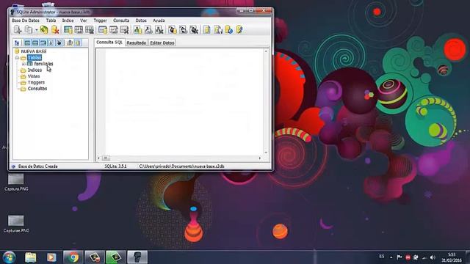
Task: Select the Vistas folder in tree
Action: pos(34,76)
